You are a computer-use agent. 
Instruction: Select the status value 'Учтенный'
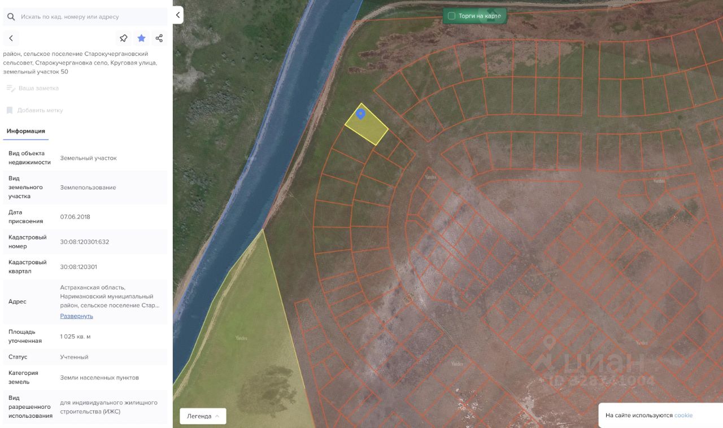(75, 357)
